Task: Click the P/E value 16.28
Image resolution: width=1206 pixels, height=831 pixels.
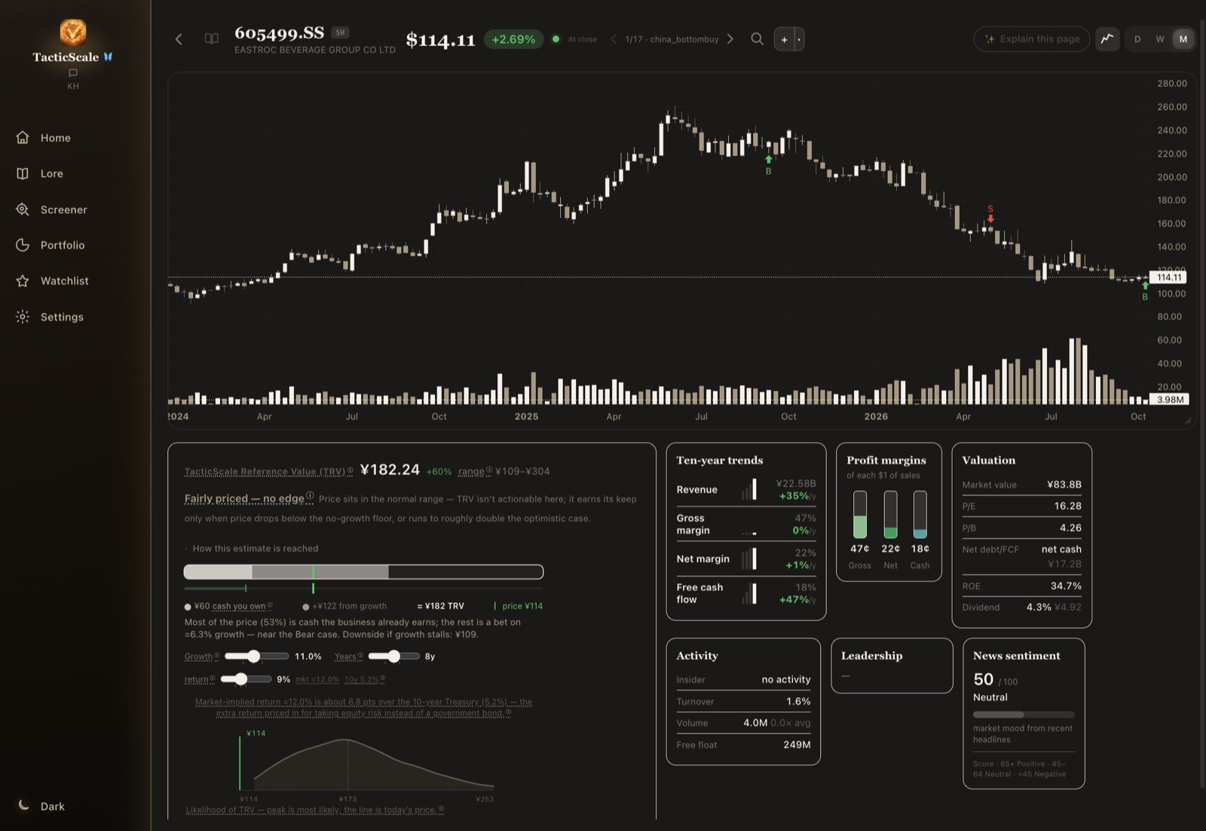Action: pos(1067,506)
